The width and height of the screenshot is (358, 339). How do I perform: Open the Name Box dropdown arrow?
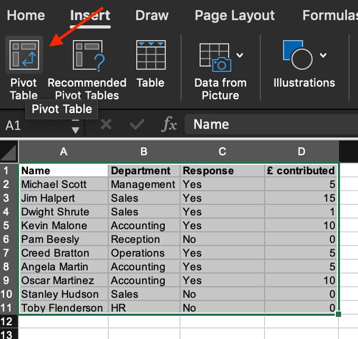pyautogui.click(x=76, y=130)
